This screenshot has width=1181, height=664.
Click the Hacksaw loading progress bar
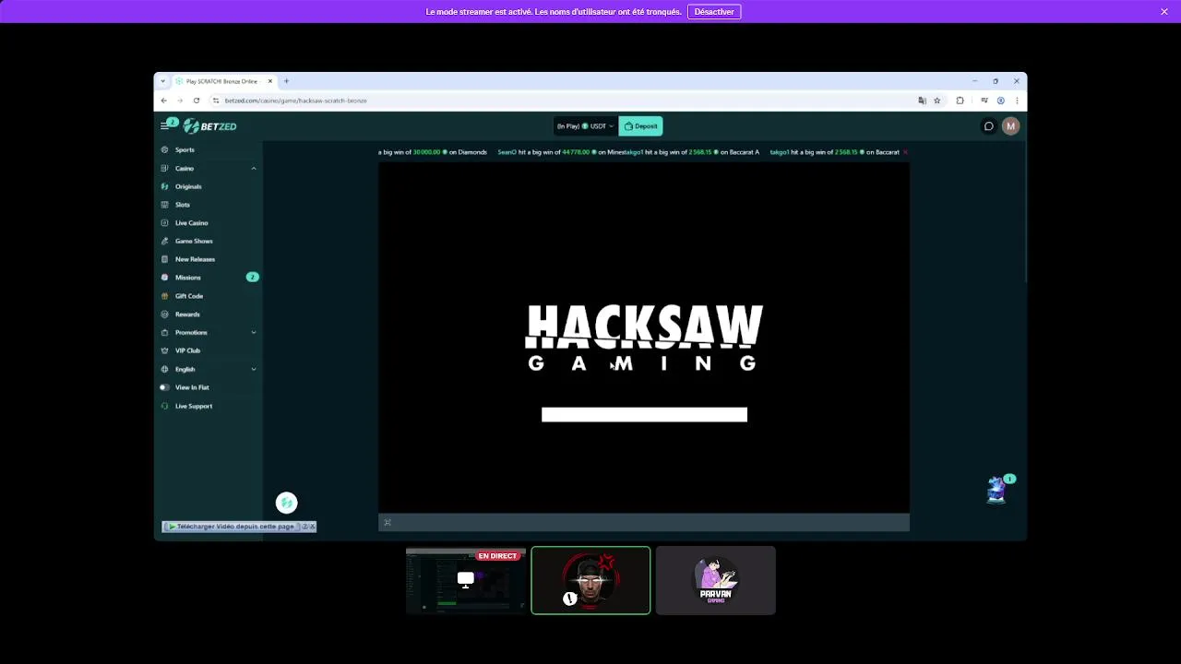(x=644, y=415)
